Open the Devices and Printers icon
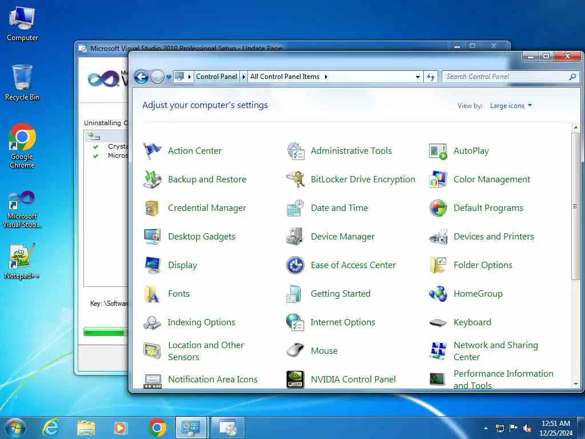The height and width of the screenshot is (439, 585). (438, 236)
